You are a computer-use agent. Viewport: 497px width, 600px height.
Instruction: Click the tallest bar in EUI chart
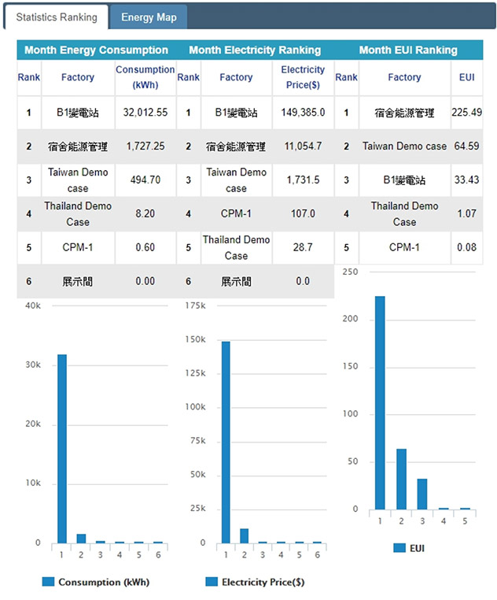380,402
